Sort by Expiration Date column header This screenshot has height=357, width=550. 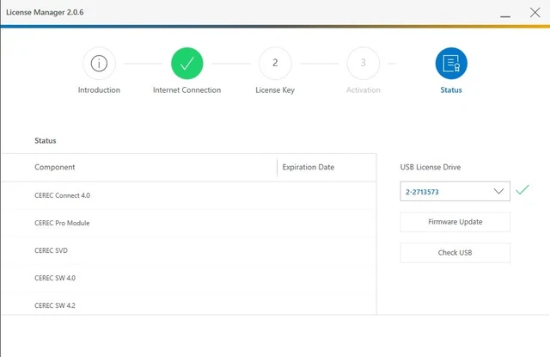(x=308, y=167)
